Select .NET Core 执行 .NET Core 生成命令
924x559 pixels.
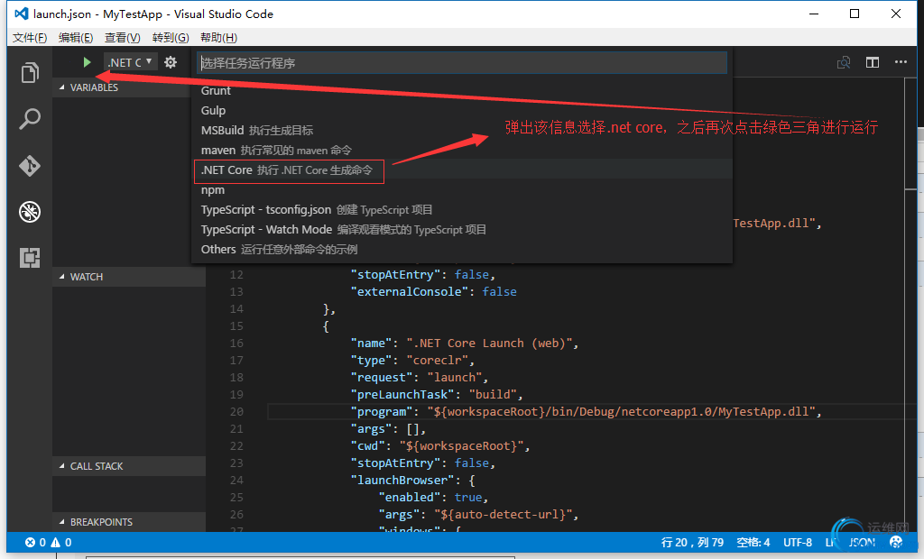462,170
